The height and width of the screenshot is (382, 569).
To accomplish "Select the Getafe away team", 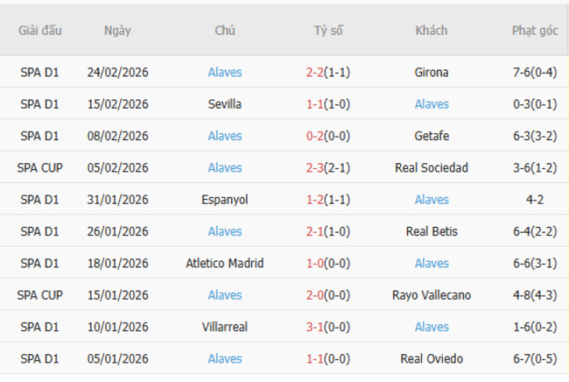I will (432, 136).
